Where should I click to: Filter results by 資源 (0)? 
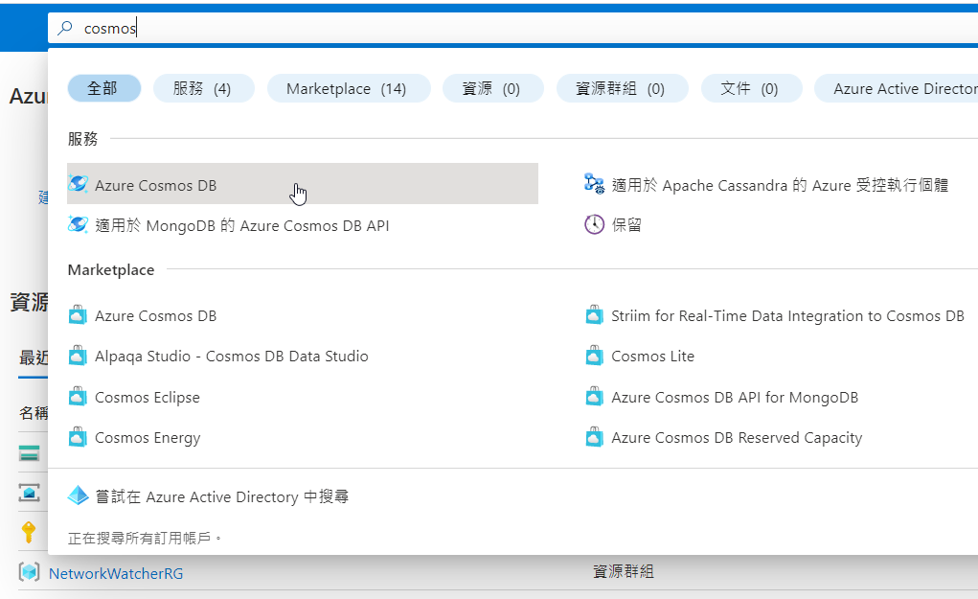coord(492,88)
